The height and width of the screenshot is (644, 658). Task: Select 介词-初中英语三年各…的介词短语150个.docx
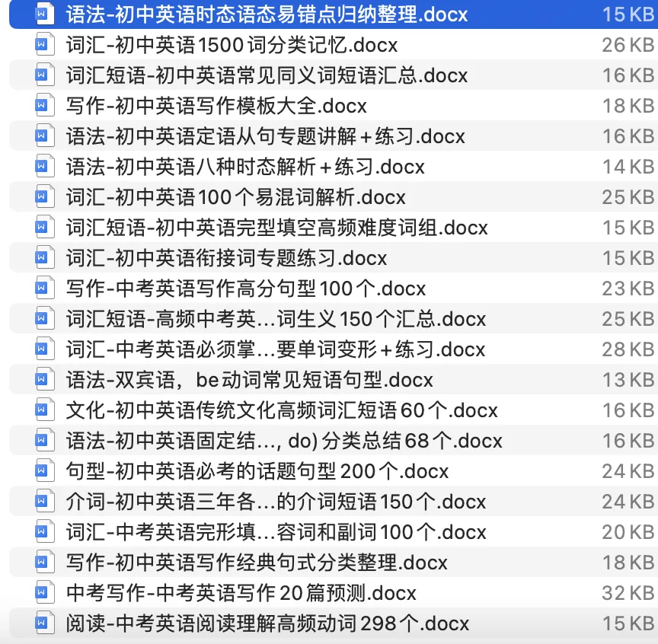click(276, 502)
